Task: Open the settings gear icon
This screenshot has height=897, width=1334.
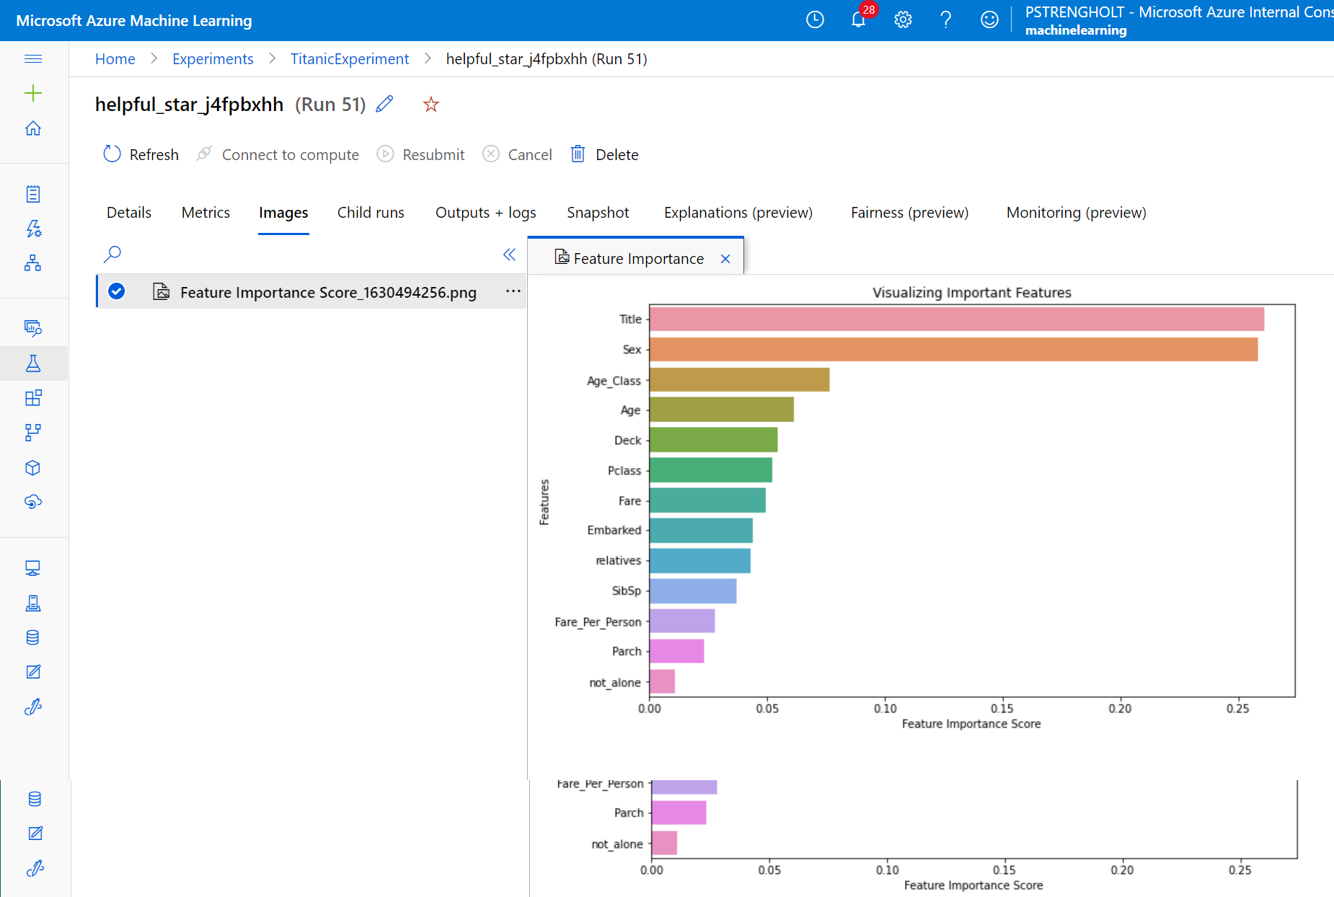Action: 903,19
